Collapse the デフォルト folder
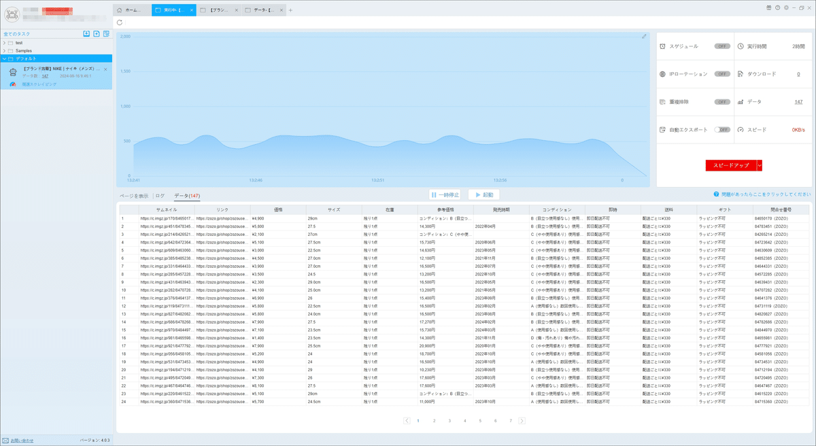The width and height of the screenshot is (816, 446). click(4, 58)
